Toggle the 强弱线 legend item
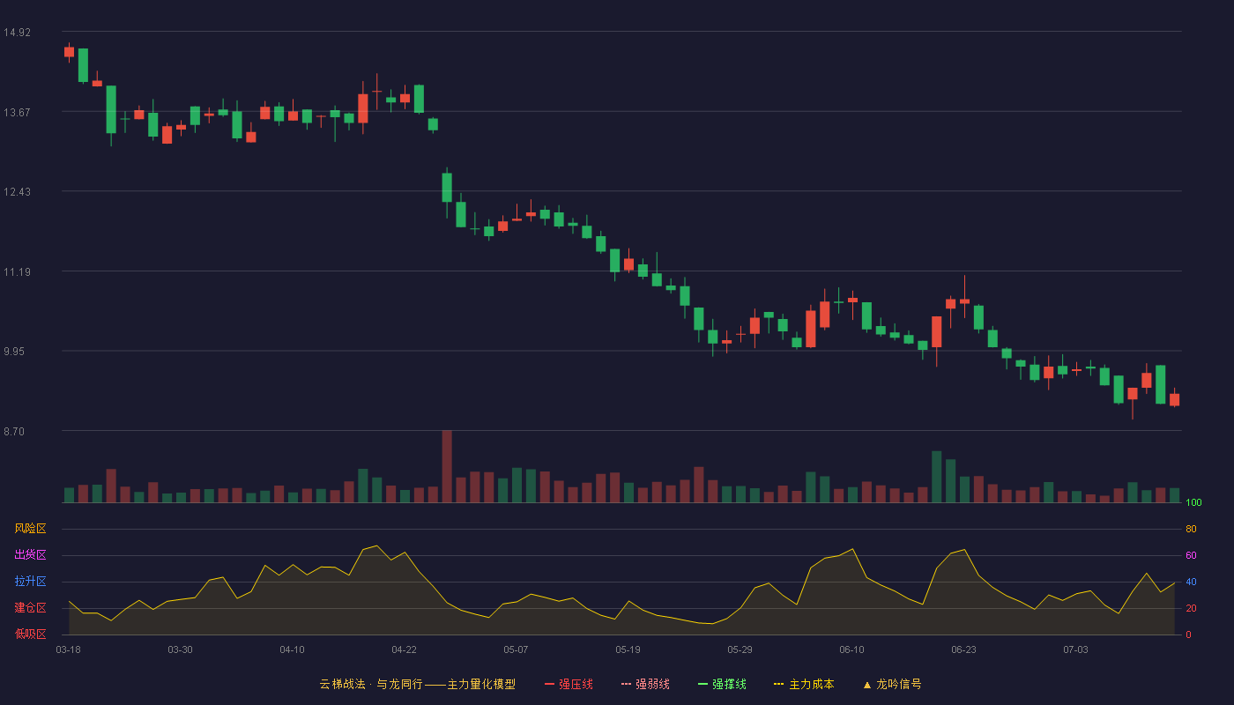This screenshot has height=705, width=1234. 645,684
